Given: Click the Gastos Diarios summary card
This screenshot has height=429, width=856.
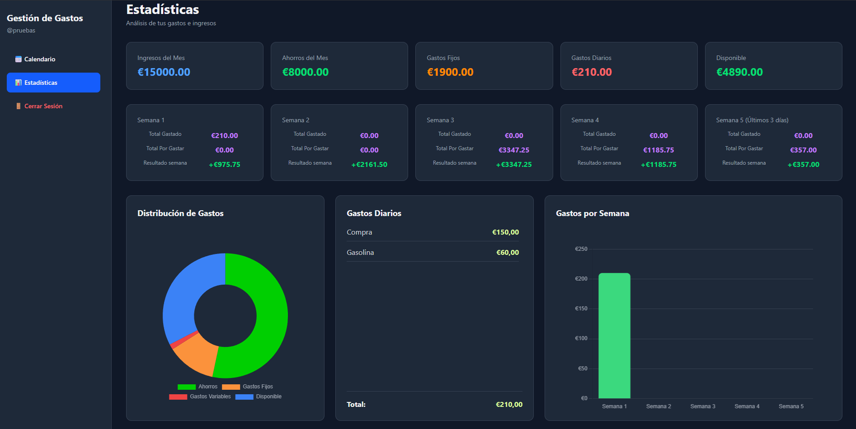Looking at the screenshot, I should tap(629, 66).
